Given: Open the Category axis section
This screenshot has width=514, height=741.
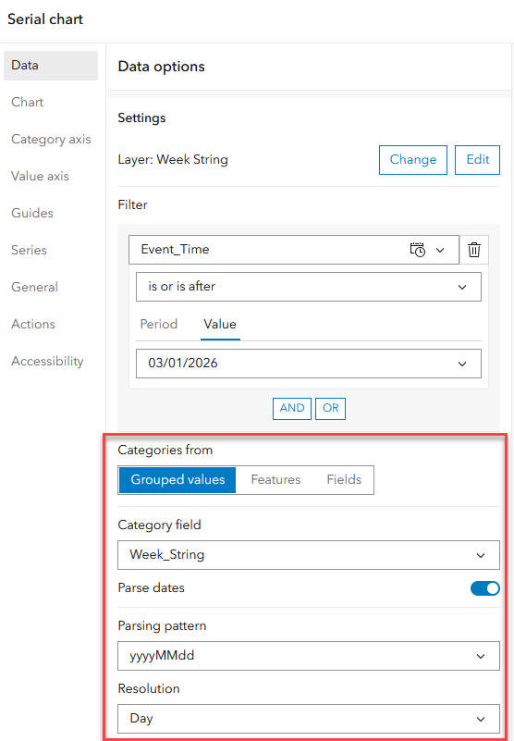Looking at the screenshot, I should pos(51,139).
